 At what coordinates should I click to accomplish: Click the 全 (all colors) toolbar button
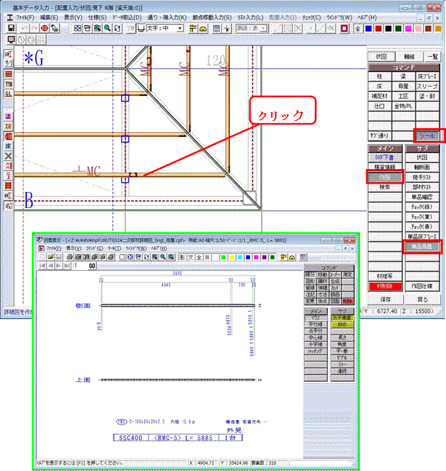(x=358, y=28)
